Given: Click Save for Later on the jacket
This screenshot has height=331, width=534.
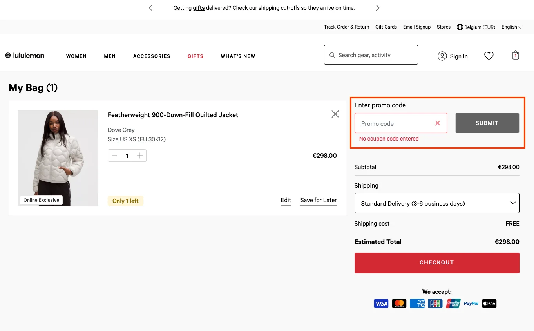Looking at the screenshot, I should [x=318, y=200].
